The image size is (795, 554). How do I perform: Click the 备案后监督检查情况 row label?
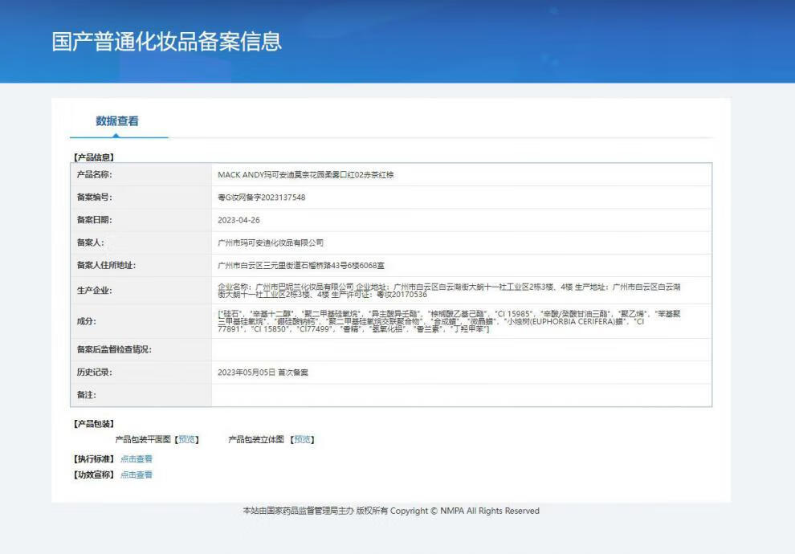pos(114,349)
